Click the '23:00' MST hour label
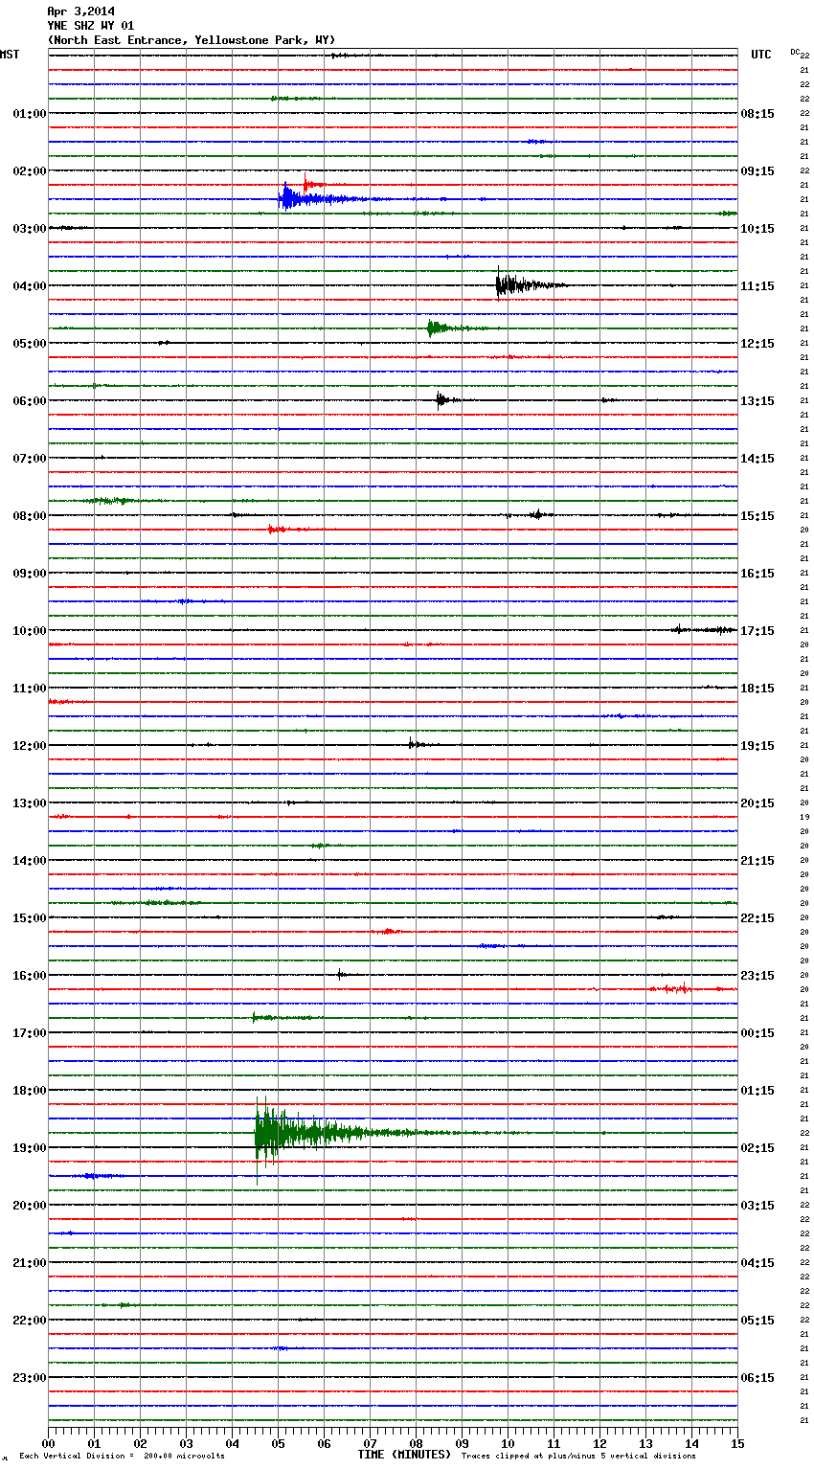Viewport: 814px width, 1469px height. pyautogui.click(x=30, y=1378)
